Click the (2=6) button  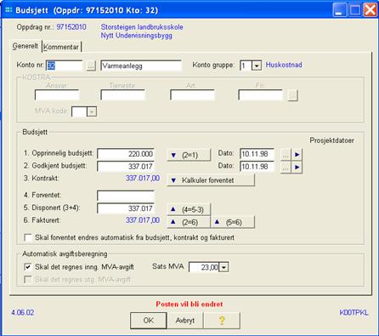(189, 222)
